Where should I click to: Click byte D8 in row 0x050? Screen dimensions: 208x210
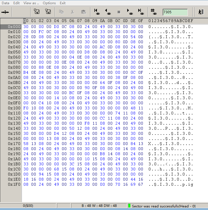tap(87, 52)
